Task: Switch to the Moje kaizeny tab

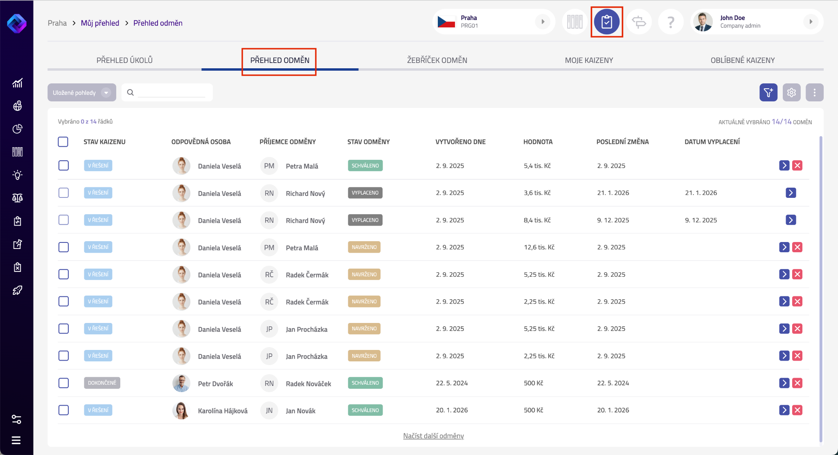Action: click(x=589, y=60)
